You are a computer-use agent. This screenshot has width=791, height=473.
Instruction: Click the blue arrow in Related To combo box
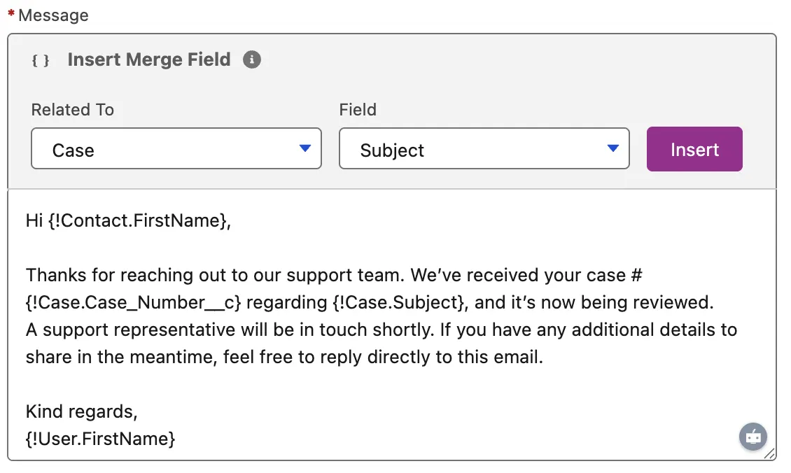coord(304,148)
